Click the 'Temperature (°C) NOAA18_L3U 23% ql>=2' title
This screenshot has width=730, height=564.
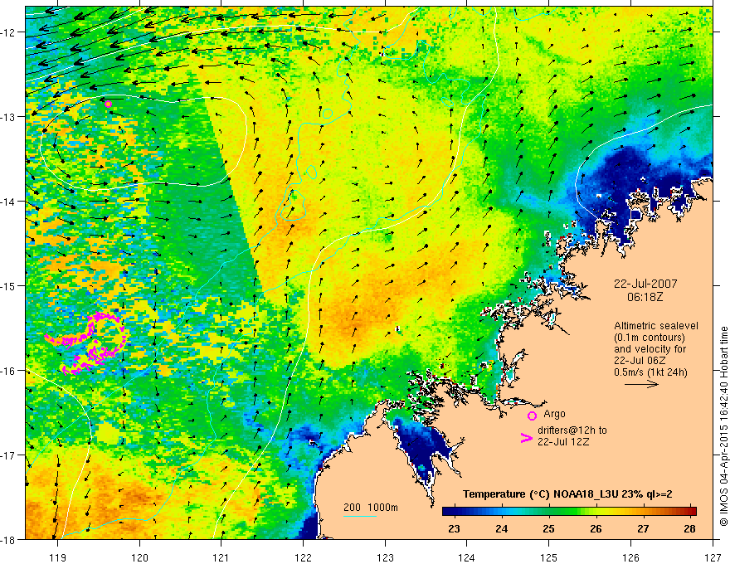pyautogui.click(x=567, y=494)
